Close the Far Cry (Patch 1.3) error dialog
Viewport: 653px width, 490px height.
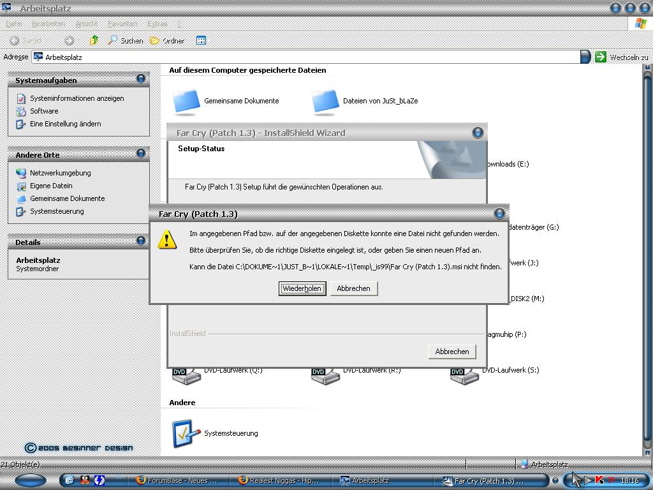pyautogui.click(x=499, y=214)
